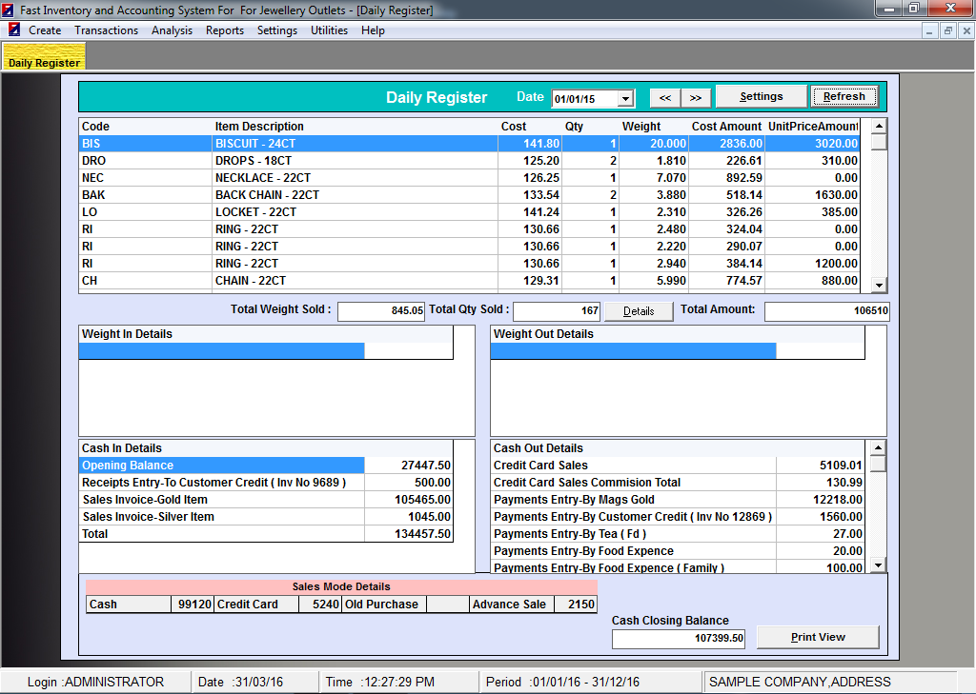The image size is (976, 694).
Task: Open the Reports menu
Action: [x=225, y=30]
